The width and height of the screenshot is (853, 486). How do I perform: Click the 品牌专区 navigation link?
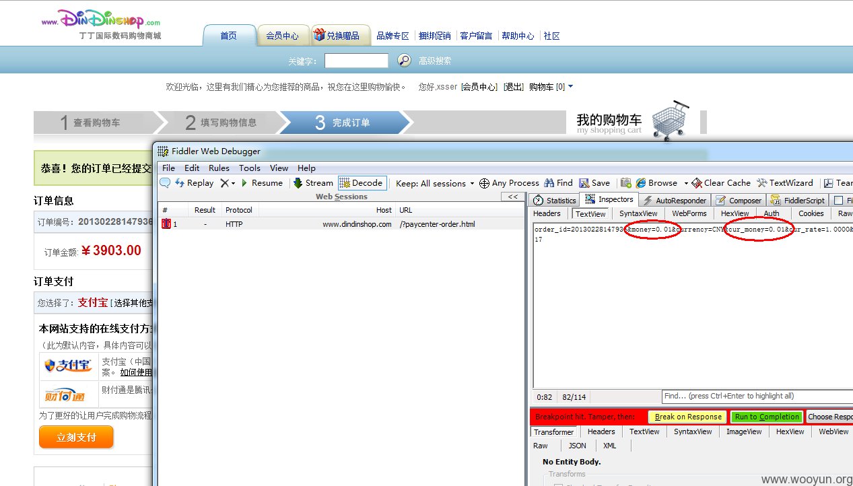click(393, 36)
